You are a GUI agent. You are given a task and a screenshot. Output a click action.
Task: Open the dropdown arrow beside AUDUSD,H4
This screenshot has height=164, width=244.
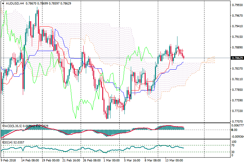3,4
